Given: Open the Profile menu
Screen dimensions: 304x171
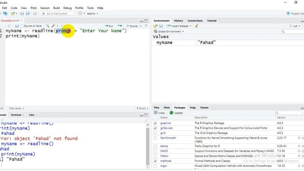Looking at the screenshot, I should (x=79, y=8).
